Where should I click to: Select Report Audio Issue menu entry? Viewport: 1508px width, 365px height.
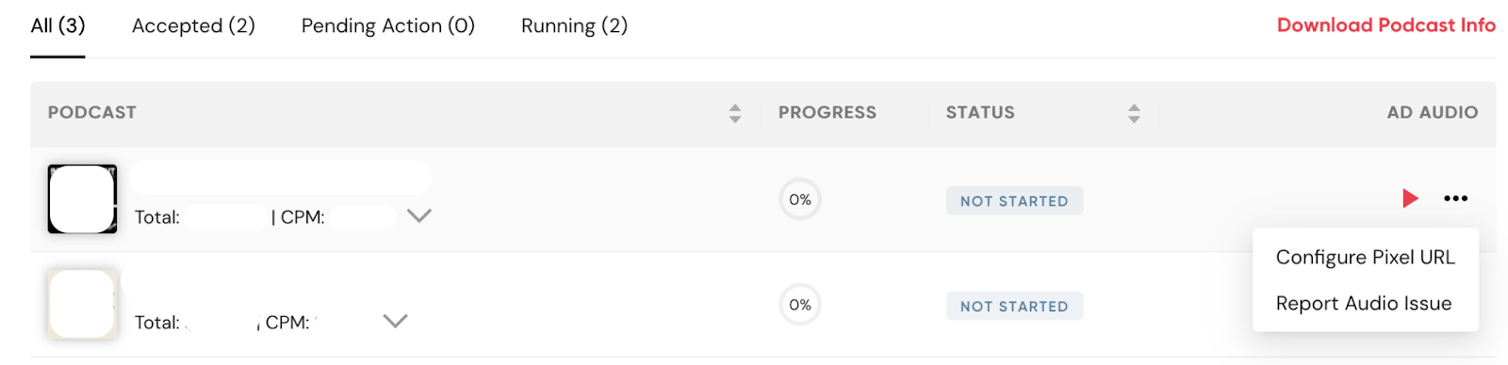pyautogui.click(x=1364, y=303)
